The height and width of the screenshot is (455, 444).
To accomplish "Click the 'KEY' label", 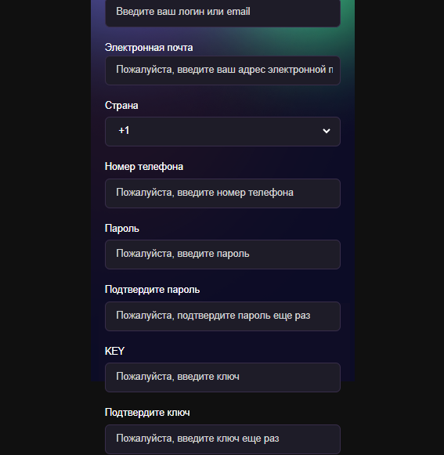I will point(114,351).
